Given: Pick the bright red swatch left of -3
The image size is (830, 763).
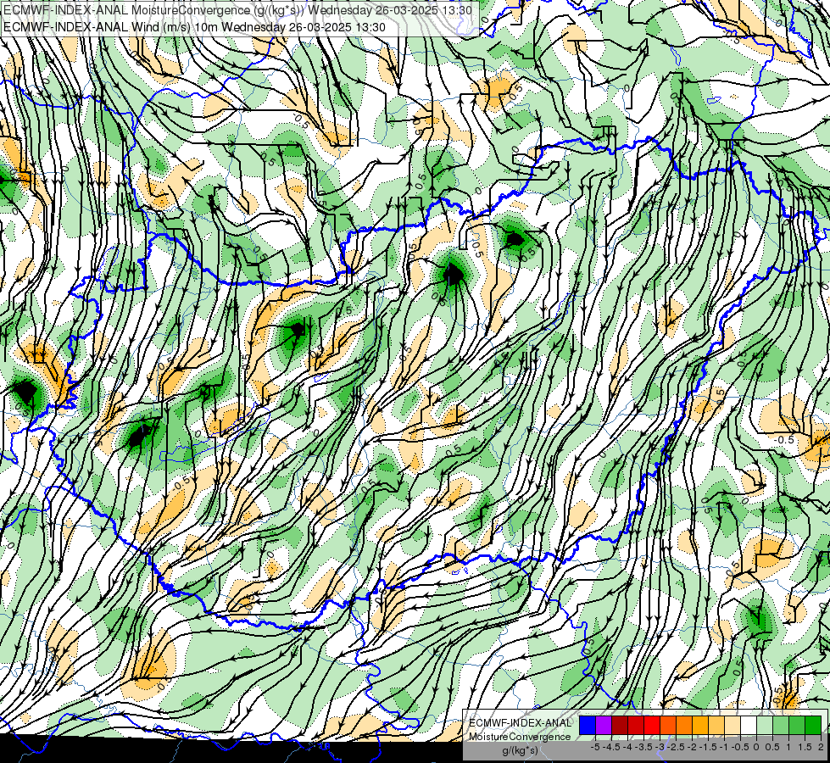Looking at the screenshot, I should click(652, 726).
